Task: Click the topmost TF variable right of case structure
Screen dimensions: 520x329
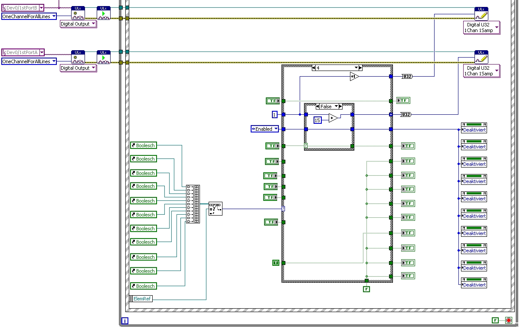Action: click(x=403, y=100)
